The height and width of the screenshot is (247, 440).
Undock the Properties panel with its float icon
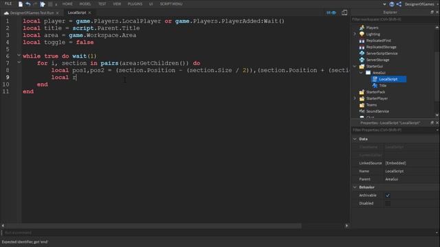point(432,123)
